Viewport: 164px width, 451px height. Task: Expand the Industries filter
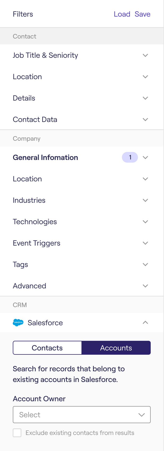82,200
